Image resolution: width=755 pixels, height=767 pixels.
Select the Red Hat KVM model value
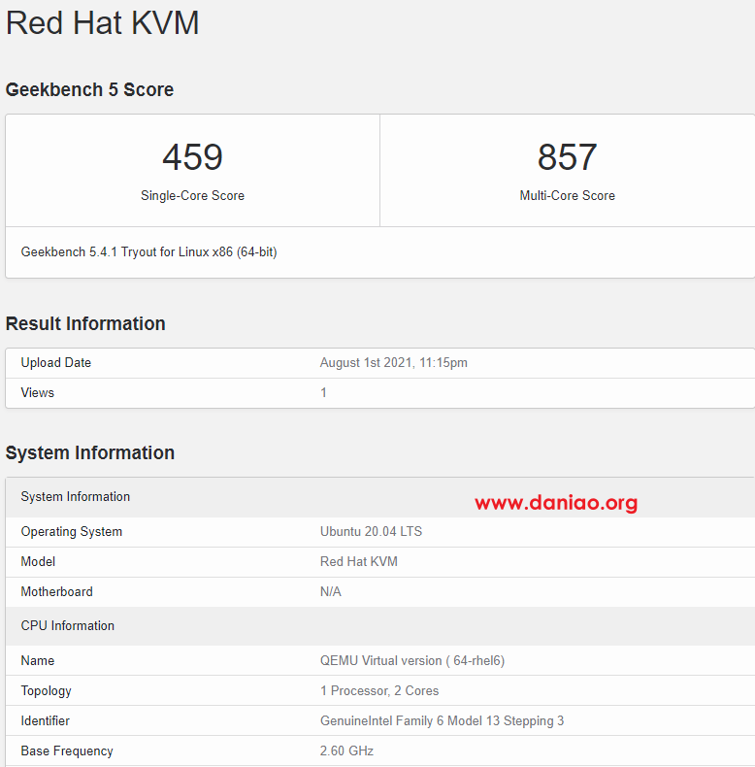359,562
